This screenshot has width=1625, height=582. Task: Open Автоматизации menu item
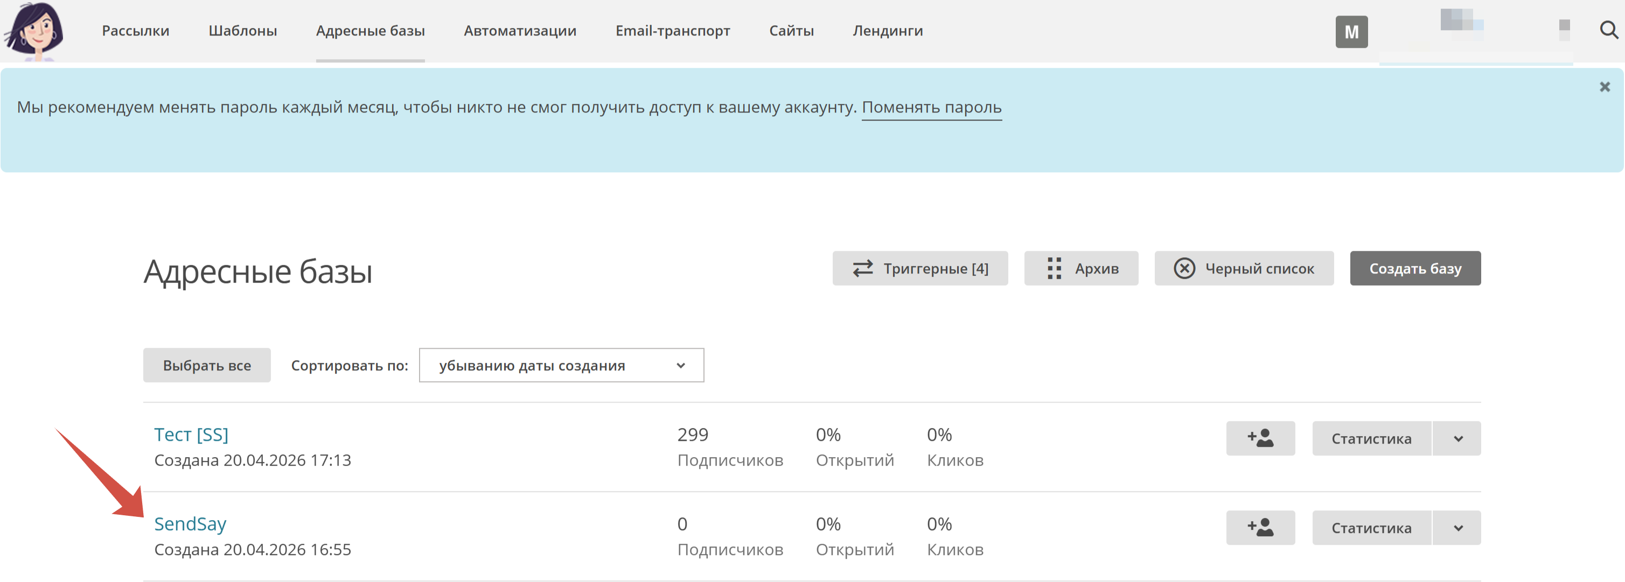[520, 31]
